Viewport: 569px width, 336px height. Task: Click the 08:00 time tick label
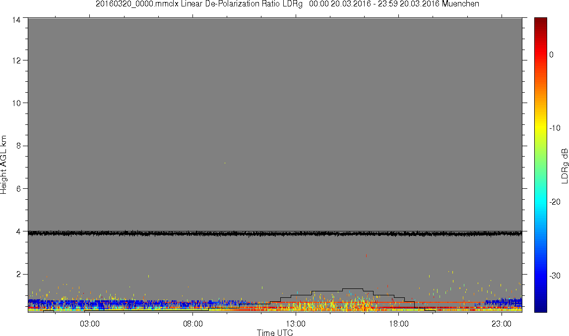tap(192, 324)
